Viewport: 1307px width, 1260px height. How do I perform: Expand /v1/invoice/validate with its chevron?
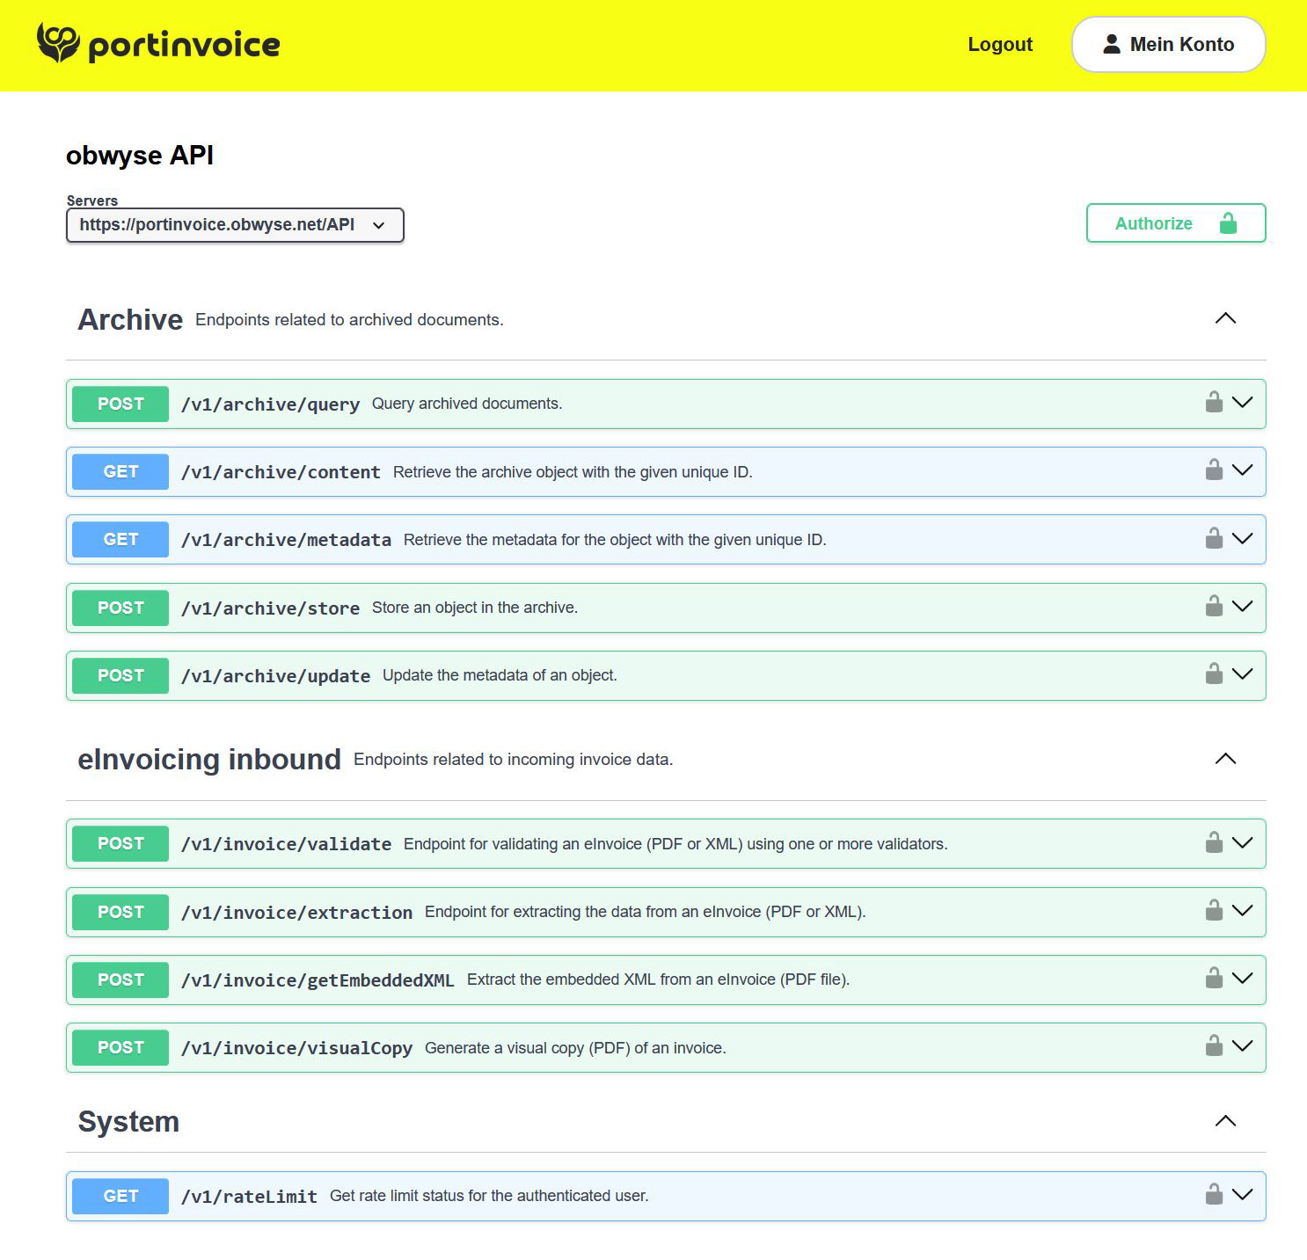[x=1242, y=842]
